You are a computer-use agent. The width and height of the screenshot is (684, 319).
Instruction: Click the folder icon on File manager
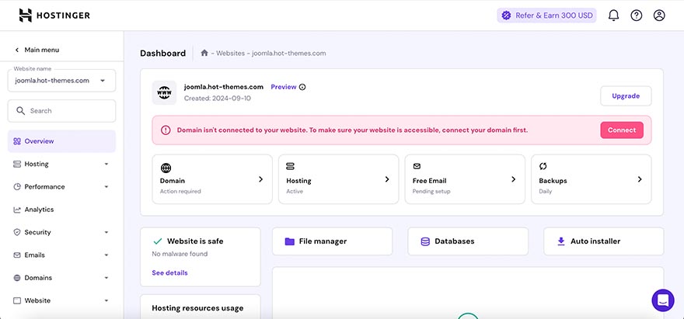290,241
